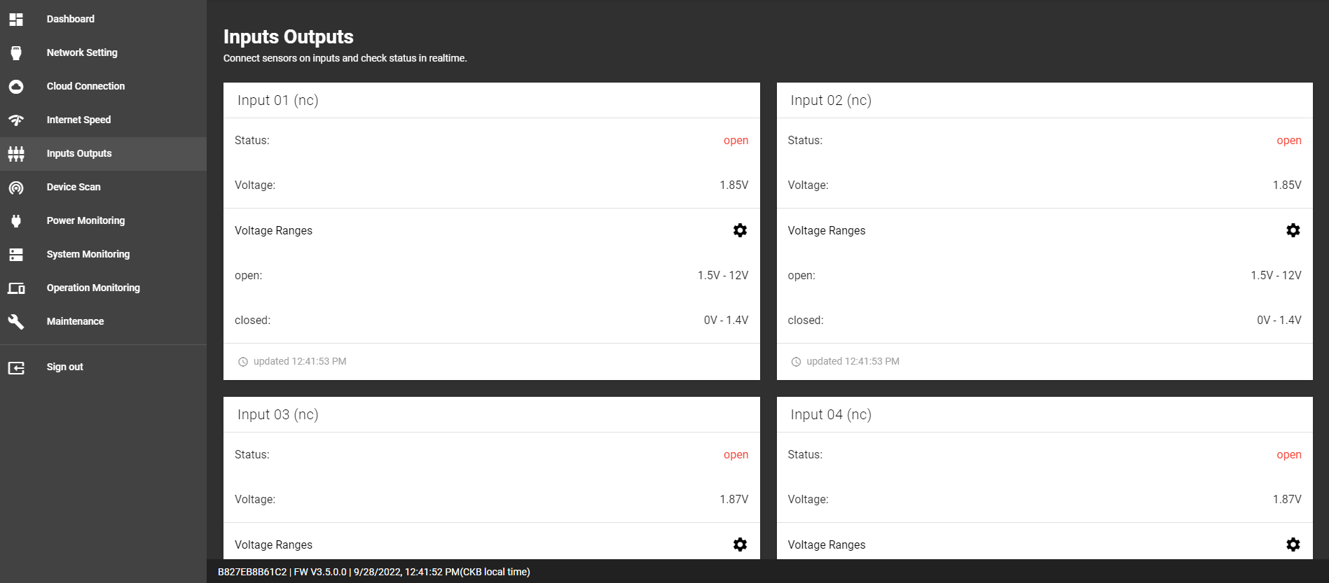Click the Network Setting ethernet plug icon
Screen dimensions: 1329x583
coord(16,52)
